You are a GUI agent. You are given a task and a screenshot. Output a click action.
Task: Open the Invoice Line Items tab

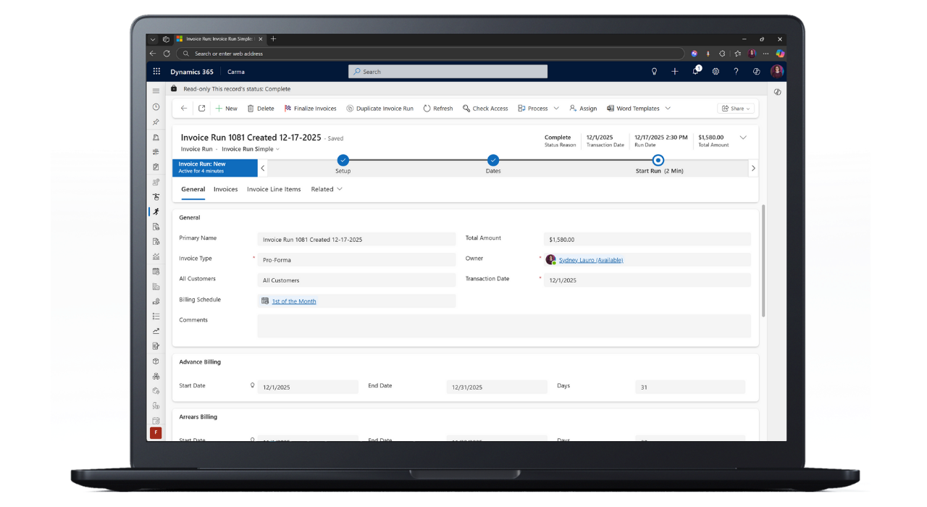point(274,189)
